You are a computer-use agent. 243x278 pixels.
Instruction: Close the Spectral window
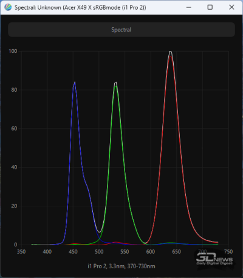[x=231, y=7]
